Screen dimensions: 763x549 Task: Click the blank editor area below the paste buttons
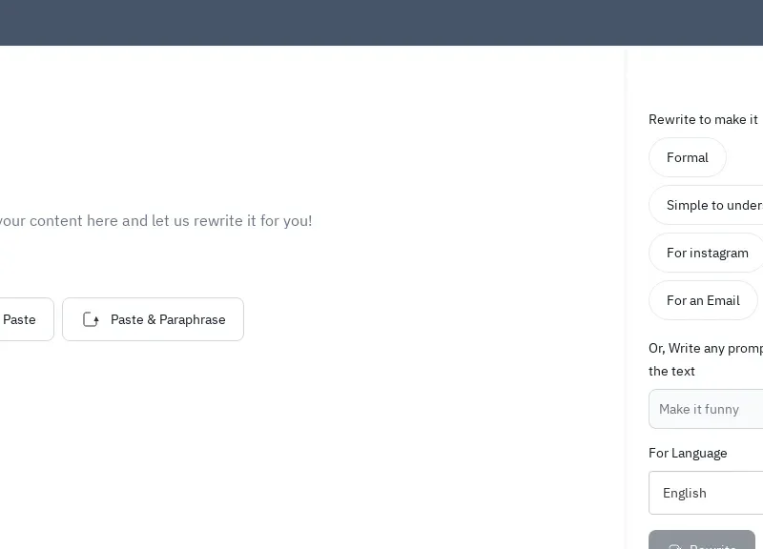[x=286, y=438]
